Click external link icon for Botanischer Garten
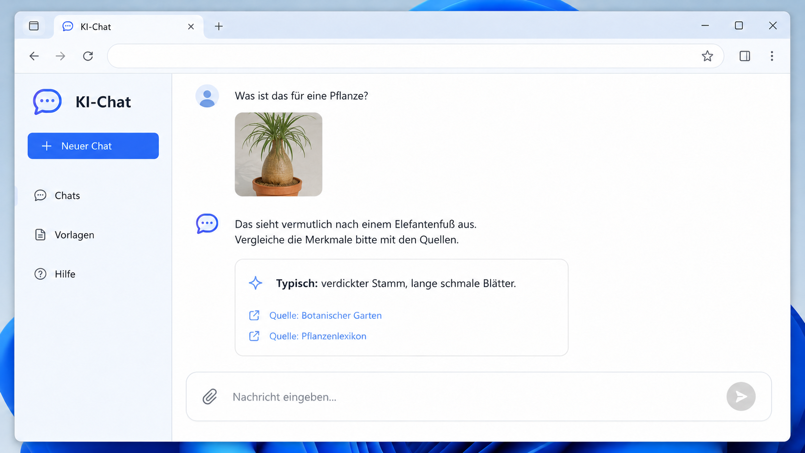The image size is (805, 453). tap(254, 315)
